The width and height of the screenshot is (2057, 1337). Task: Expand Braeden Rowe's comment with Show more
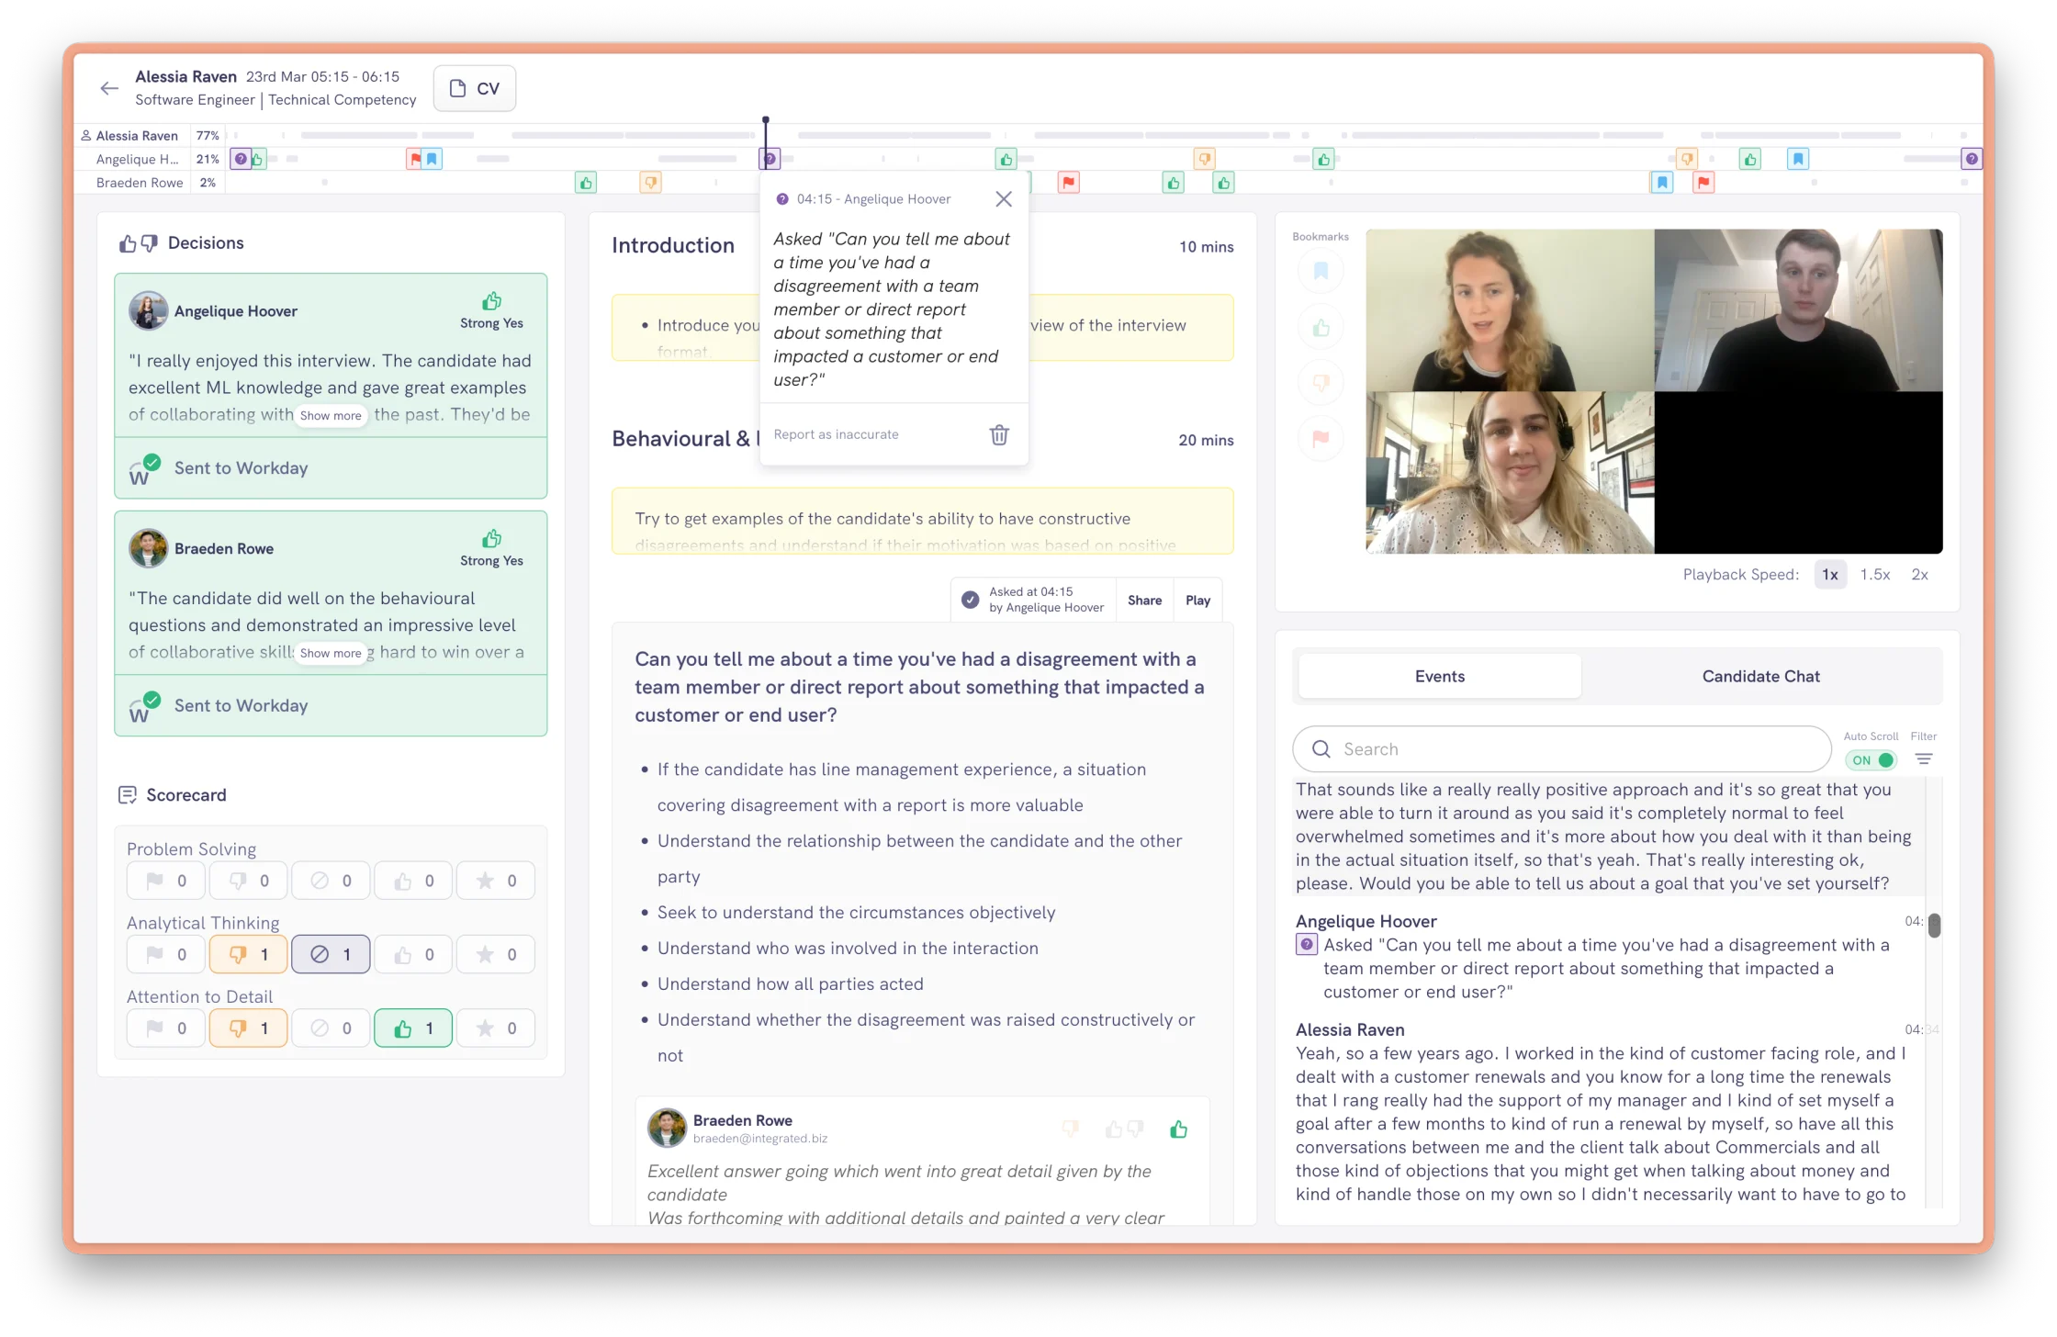[x=331, y=653]
